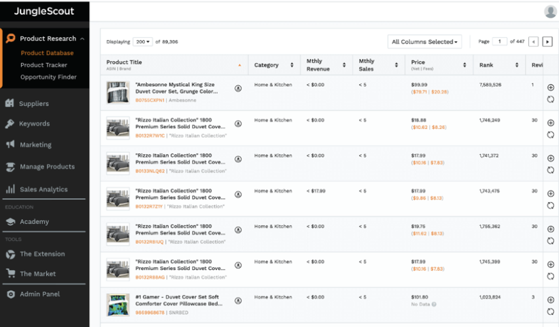Select Opportunity Finder menu item

pyautogui.click(x=48, y=77)
